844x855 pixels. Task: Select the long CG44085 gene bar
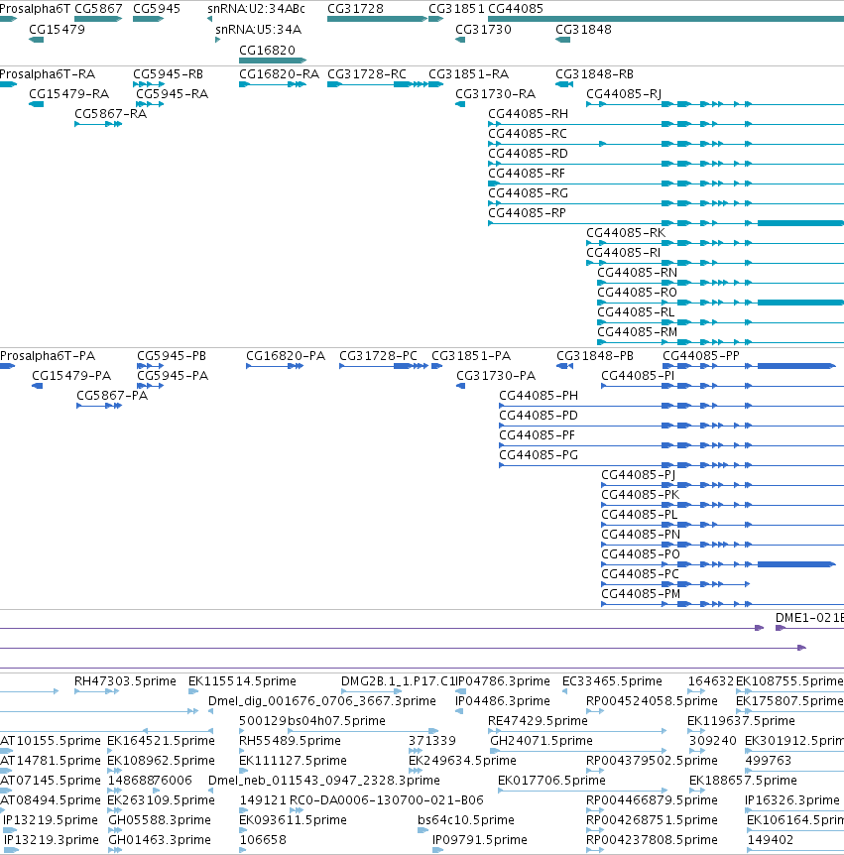(x=665, y=19)
